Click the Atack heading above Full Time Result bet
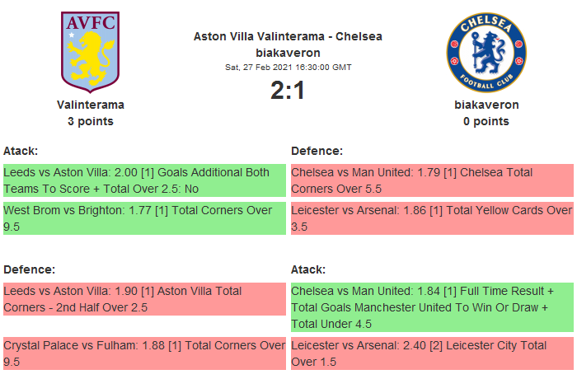 [x=308, y=269]
